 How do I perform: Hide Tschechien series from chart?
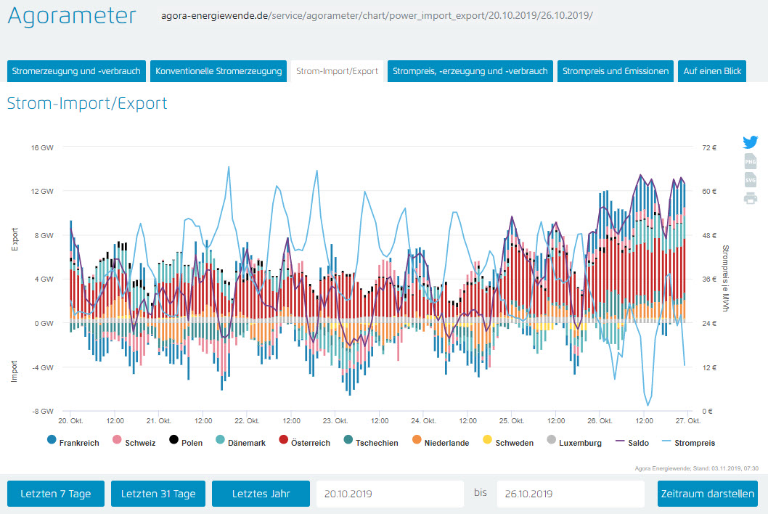point(370,442)
